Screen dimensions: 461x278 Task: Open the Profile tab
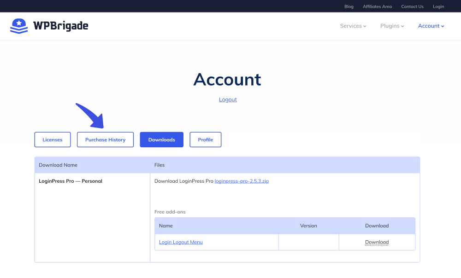click(206, 140)
